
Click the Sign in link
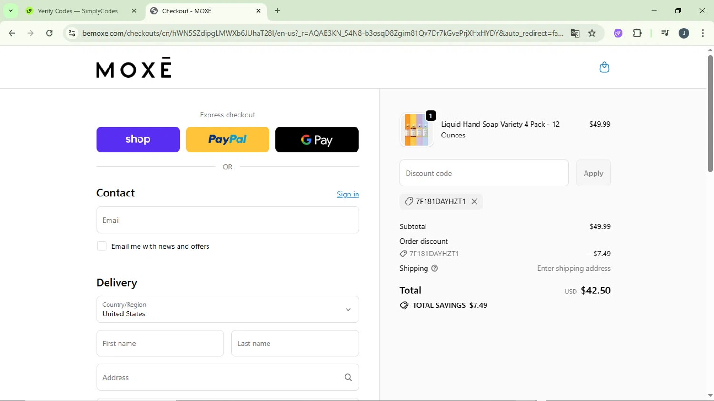coord(348,194)
